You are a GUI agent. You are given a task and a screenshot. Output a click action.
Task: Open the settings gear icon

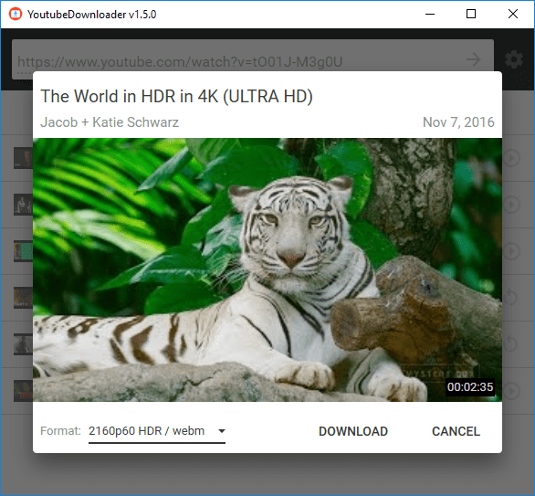(514, 59)
